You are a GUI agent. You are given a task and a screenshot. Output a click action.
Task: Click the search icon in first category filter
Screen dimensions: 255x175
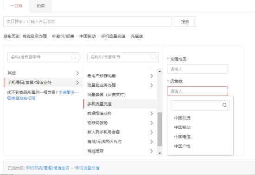(x=74, y=57)
